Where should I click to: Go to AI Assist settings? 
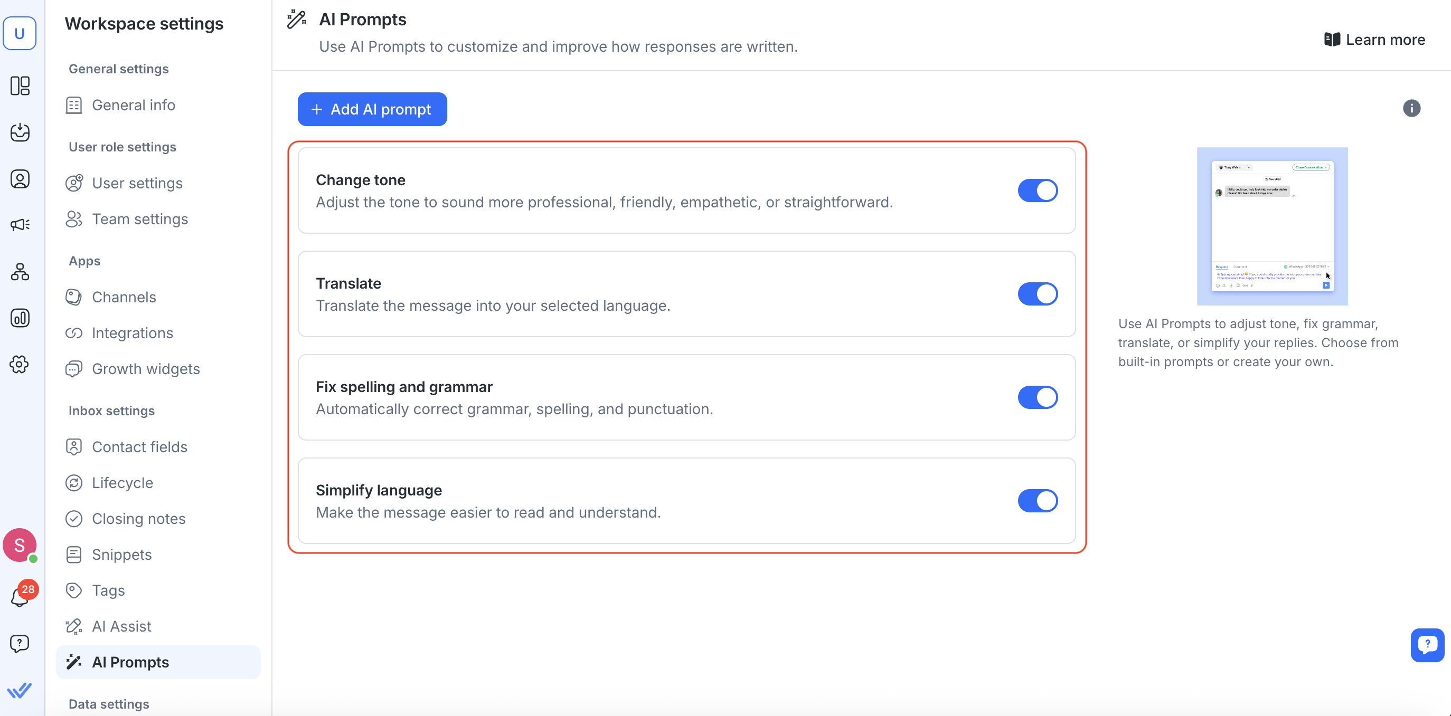121,626
